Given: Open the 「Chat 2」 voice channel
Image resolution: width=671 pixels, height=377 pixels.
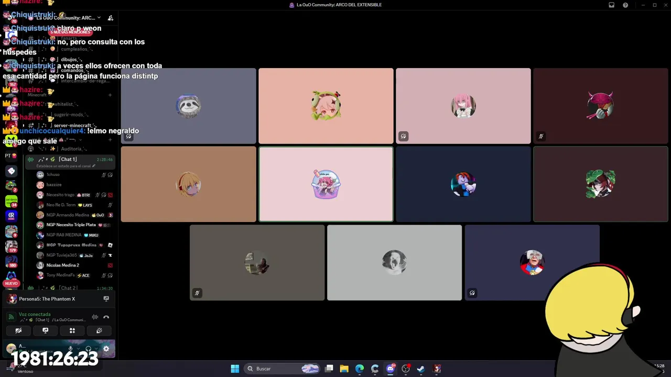Looking at the screenshot, I should [70, 288].
